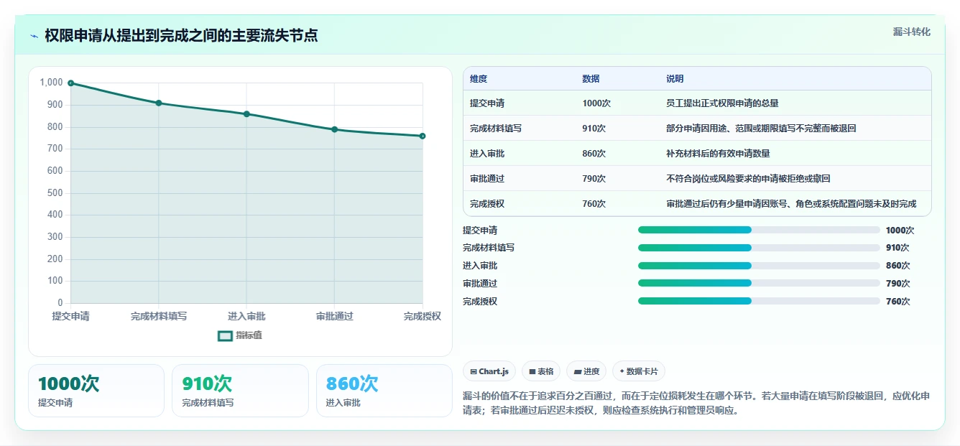960x446 pixels.
Task: Click the 完成授权 progress bar
Action: click(x=759, y=302)
